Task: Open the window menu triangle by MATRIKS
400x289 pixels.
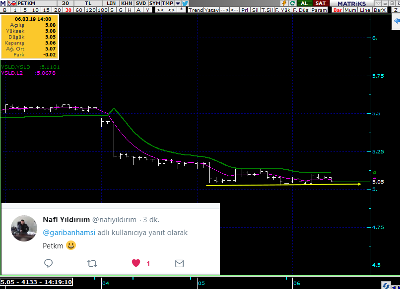Action: click(x=379, y=3)
